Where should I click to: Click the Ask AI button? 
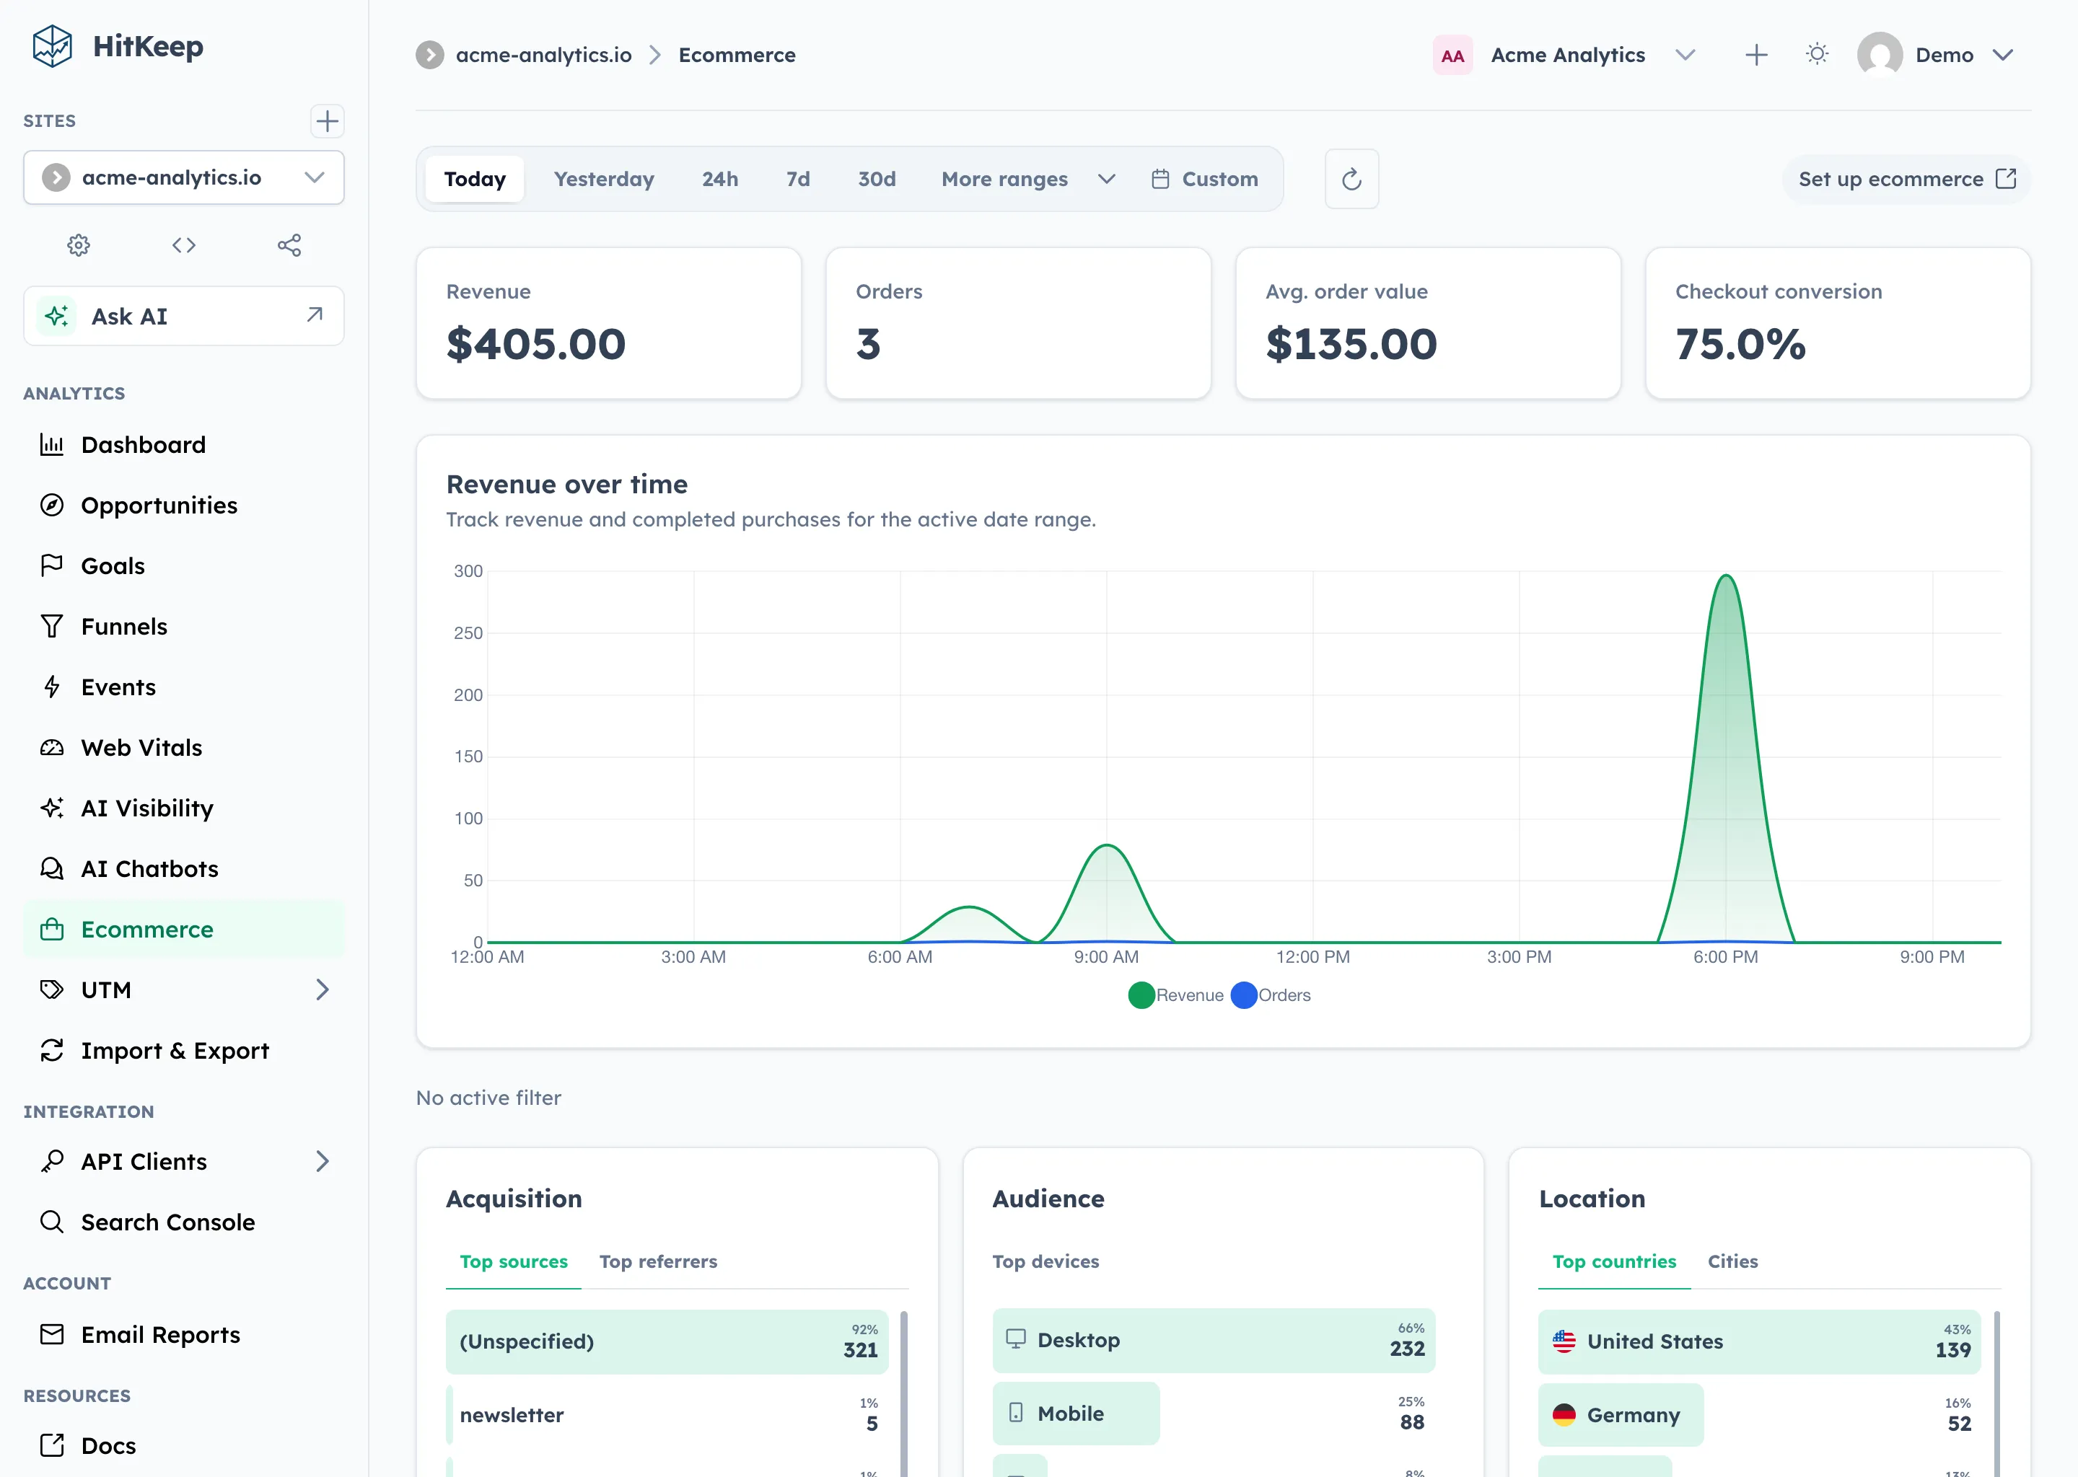coord(184,316)
